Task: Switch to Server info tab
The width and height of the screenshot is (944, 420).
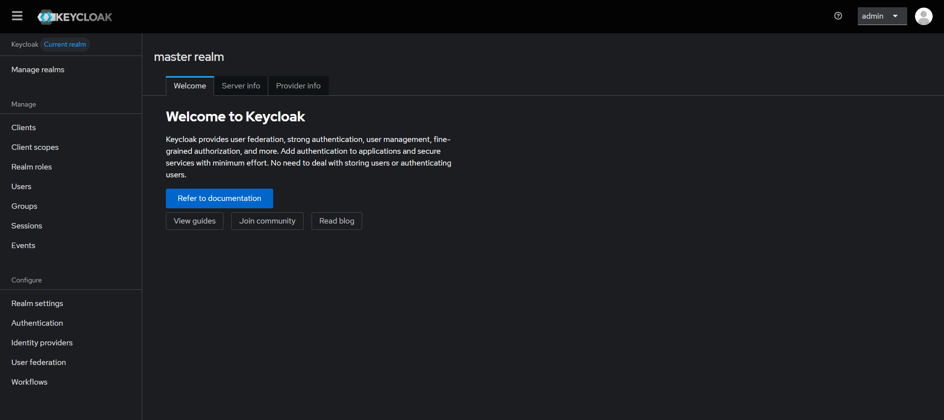Action: [241, 86]
